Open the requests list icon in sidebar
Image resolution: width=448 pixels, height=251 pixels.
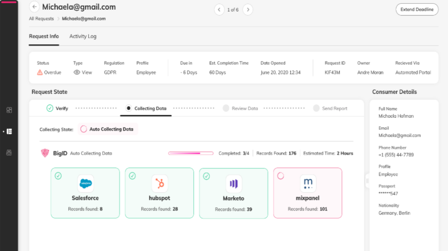coord(9,131)
